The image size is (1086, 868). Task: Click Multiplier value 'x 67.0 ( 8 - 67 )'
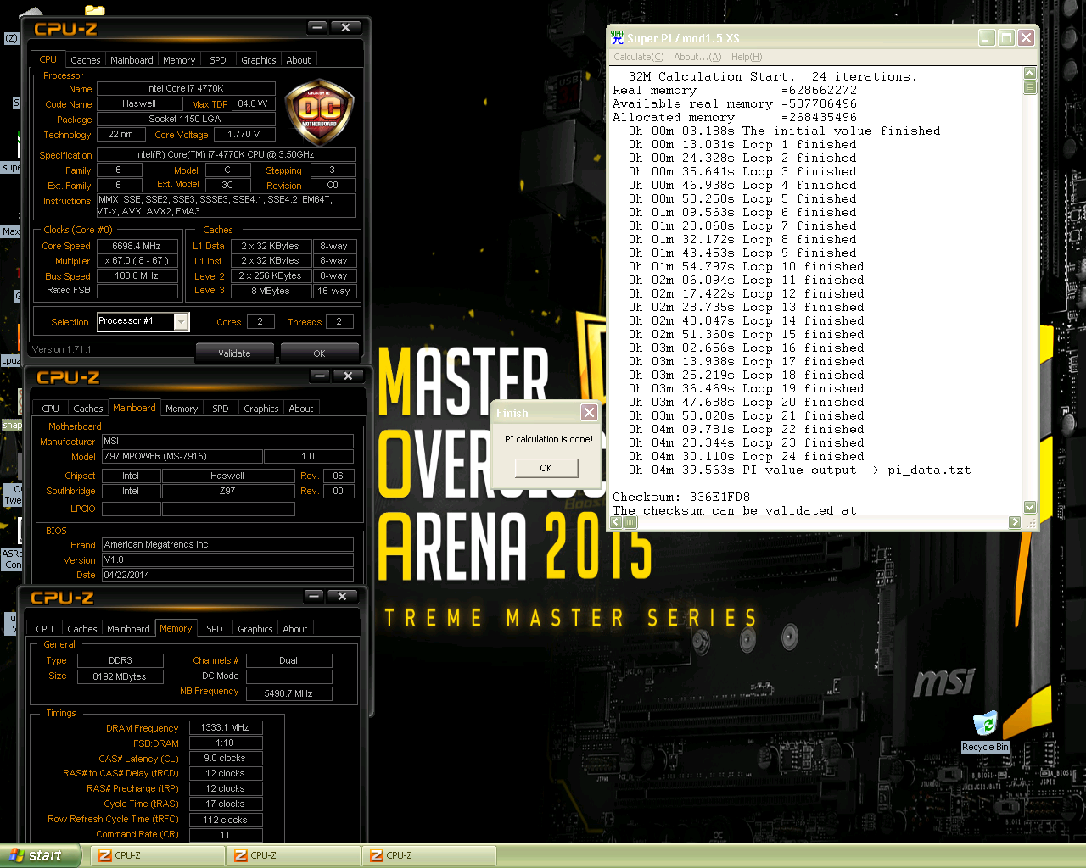coord(137,261)
